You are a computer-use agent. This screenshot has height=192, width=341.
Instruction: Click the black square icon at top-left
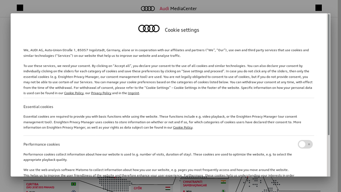[x=20, y=8]
